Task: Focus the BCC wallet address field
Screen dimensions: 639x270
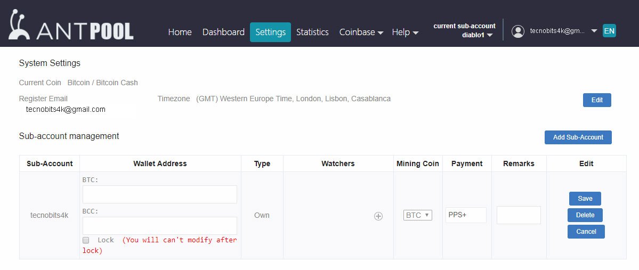Action: [160, 226]
